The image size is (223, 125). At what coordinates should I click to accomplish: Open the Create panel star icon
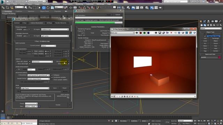click(201, 22)
